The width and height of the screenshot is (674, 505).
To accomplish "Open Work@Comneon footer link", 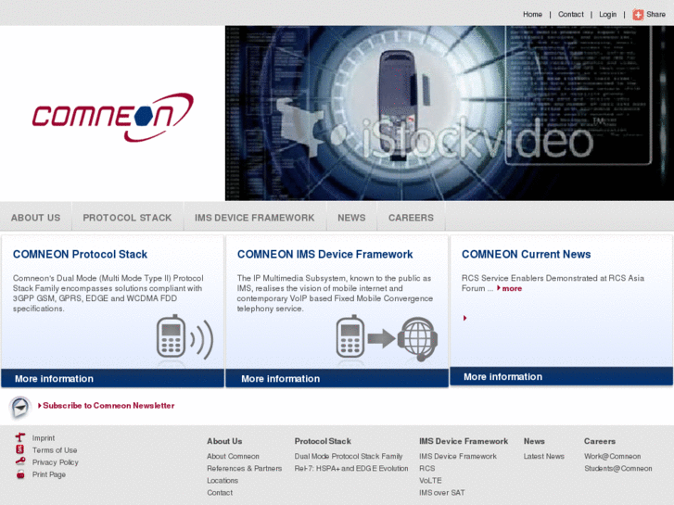I will coord(612,456).
